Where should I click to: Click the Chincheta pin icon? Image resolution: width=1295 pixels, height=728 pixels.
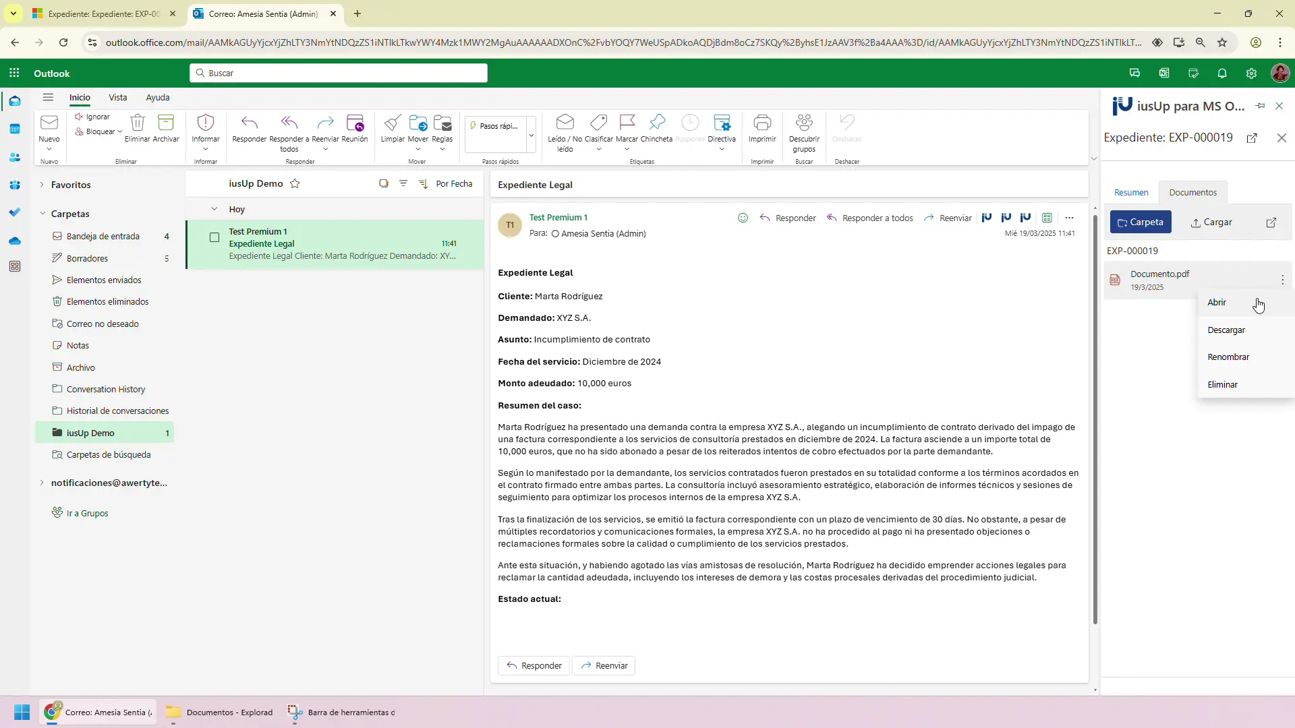(x=656, y=123)
